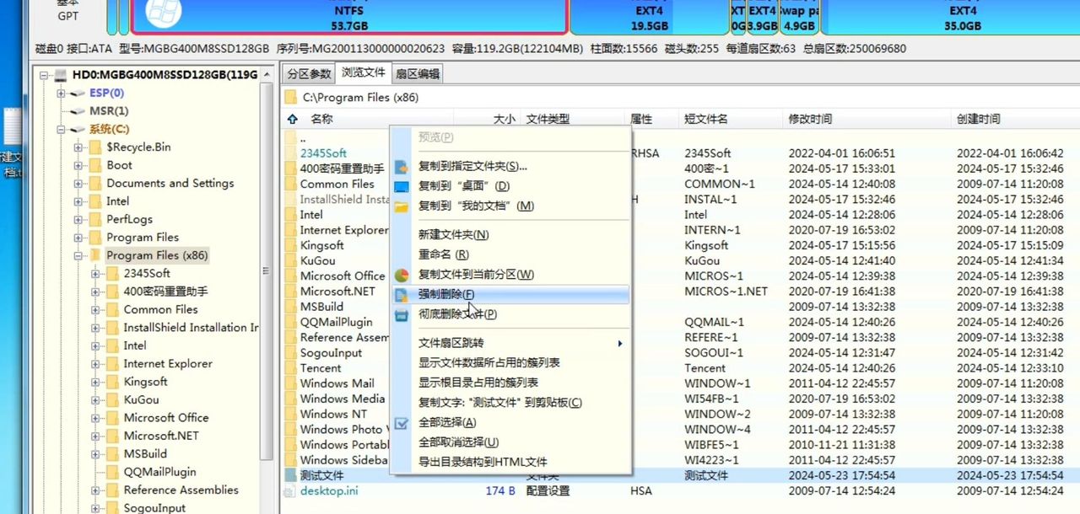Collapse the Program Files (x86) tree node

pyautogui.click(x=78, y=255)
